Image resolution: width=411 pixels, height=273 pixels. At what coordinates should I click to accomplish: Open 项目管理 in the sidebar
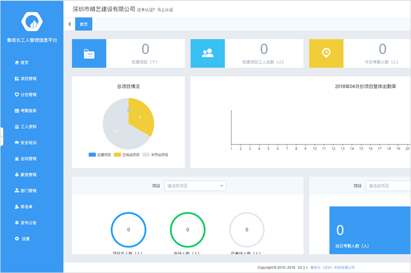coord(28,79)
